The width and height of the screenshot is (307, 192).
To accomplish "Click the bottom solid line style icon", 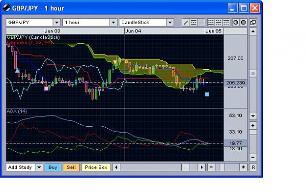I will tap(211, 23).
